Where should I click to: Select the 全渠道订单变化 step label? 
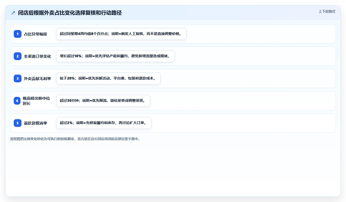pyautogui.click(x=38, y=56)
